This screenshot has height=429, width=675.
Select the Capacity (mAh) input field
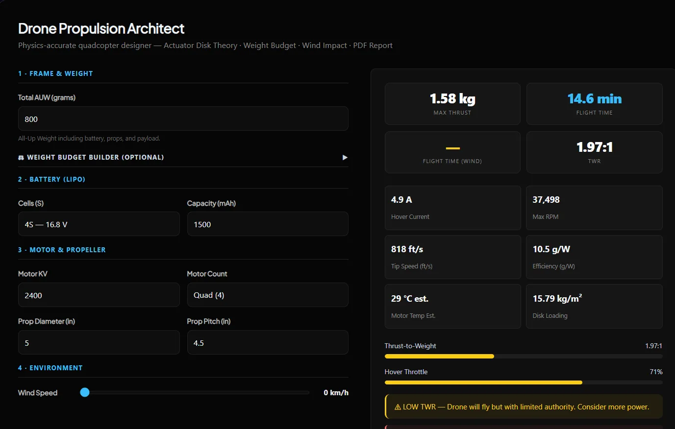pos(267,224)
